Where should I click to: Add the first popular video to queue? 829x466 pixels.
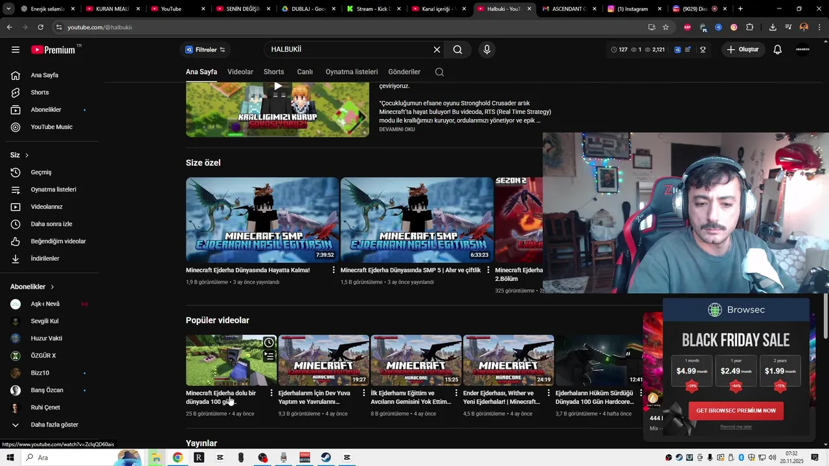tap(269, 356)
